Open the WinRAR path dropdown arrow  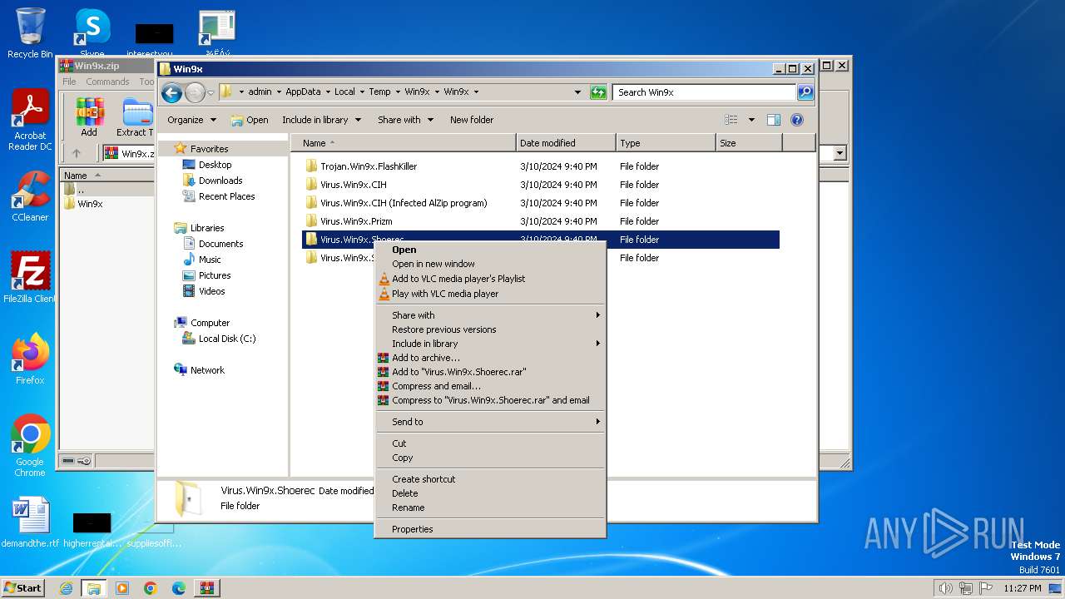[840, 153]
